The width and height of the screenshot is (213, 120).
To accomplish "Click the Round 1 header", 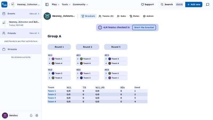I will pyautogui.click(x=59, y=47).
